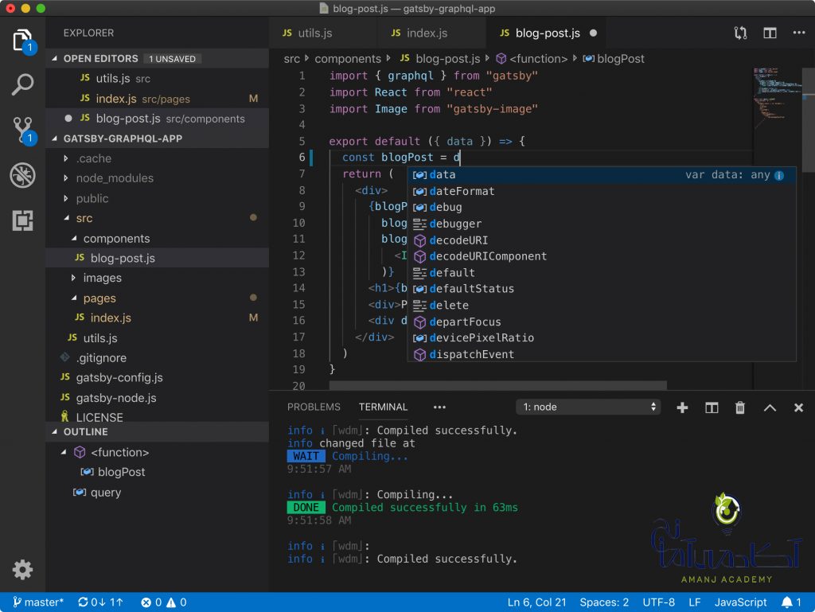The height and width of the screenshot is (612, 815).
Task: Open the Search view in activity bar
Action: (x=22, y=84)
